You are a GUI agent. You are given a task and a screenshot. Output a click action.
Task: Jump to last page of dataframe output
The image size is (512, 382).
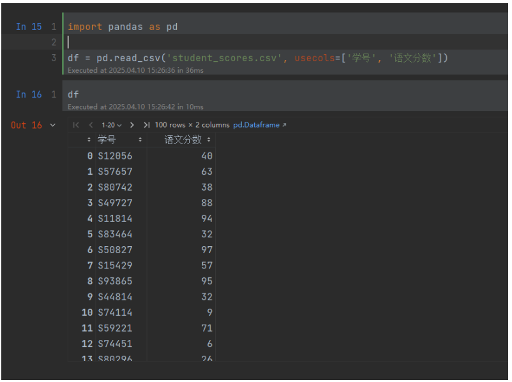click(147, 125)
